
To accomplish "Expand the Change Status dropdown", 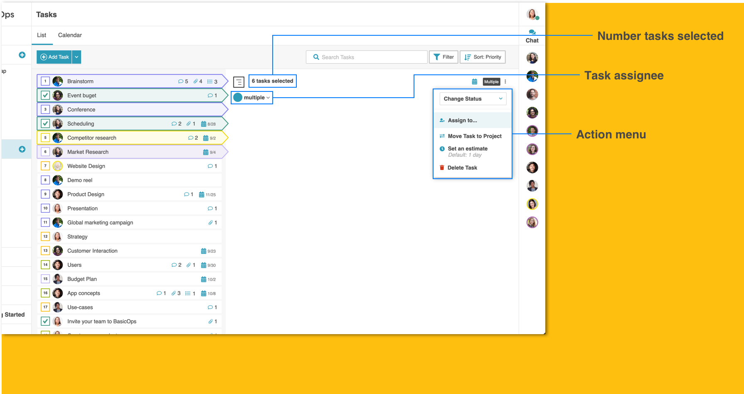I will click(x=473, y=98).
